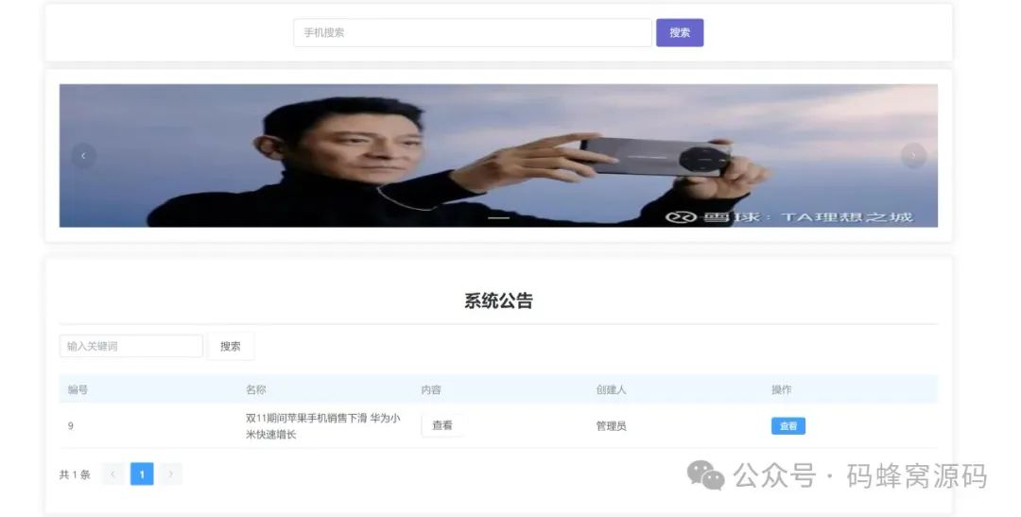
Task: Click the 共 1 条 total count
Action: 75,474
